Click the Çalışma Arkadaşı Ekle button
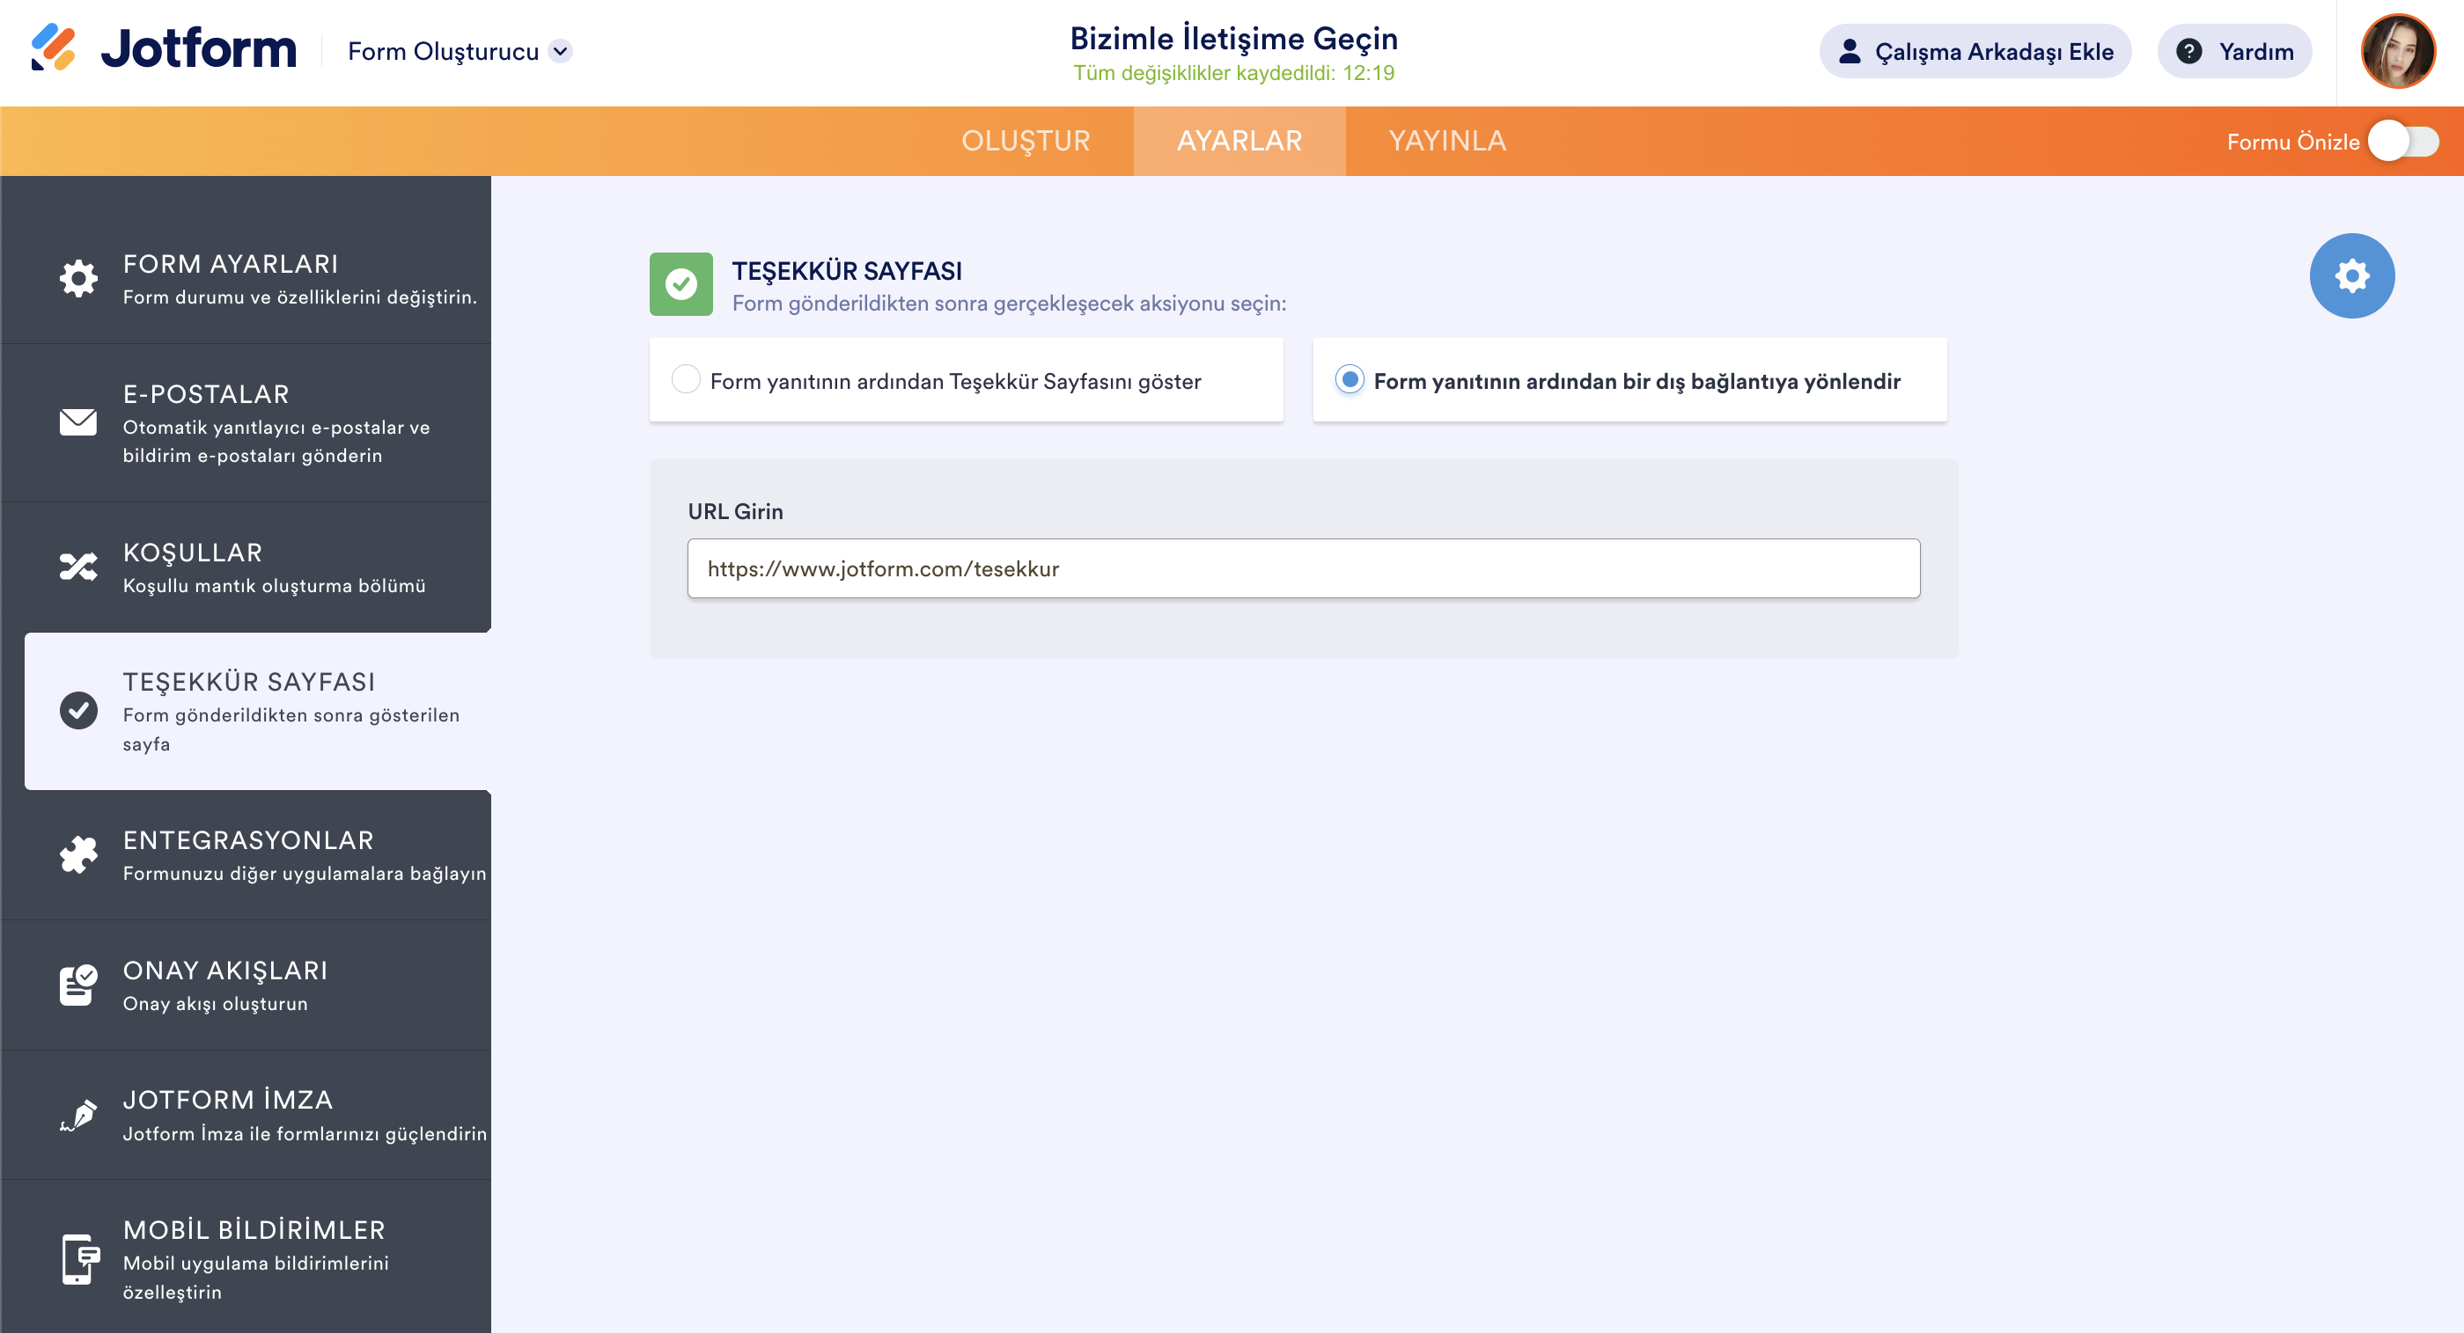 click(1975, 52)
